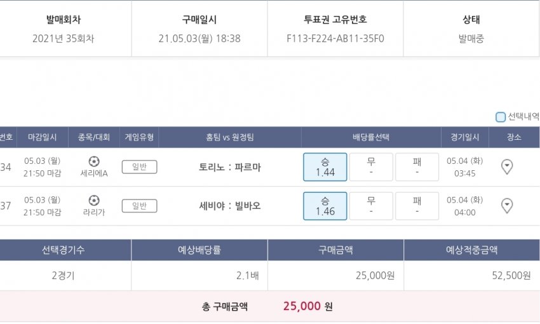Click the soccer ball icon for 라리가
540x324 pixels.
click(94, 200)
